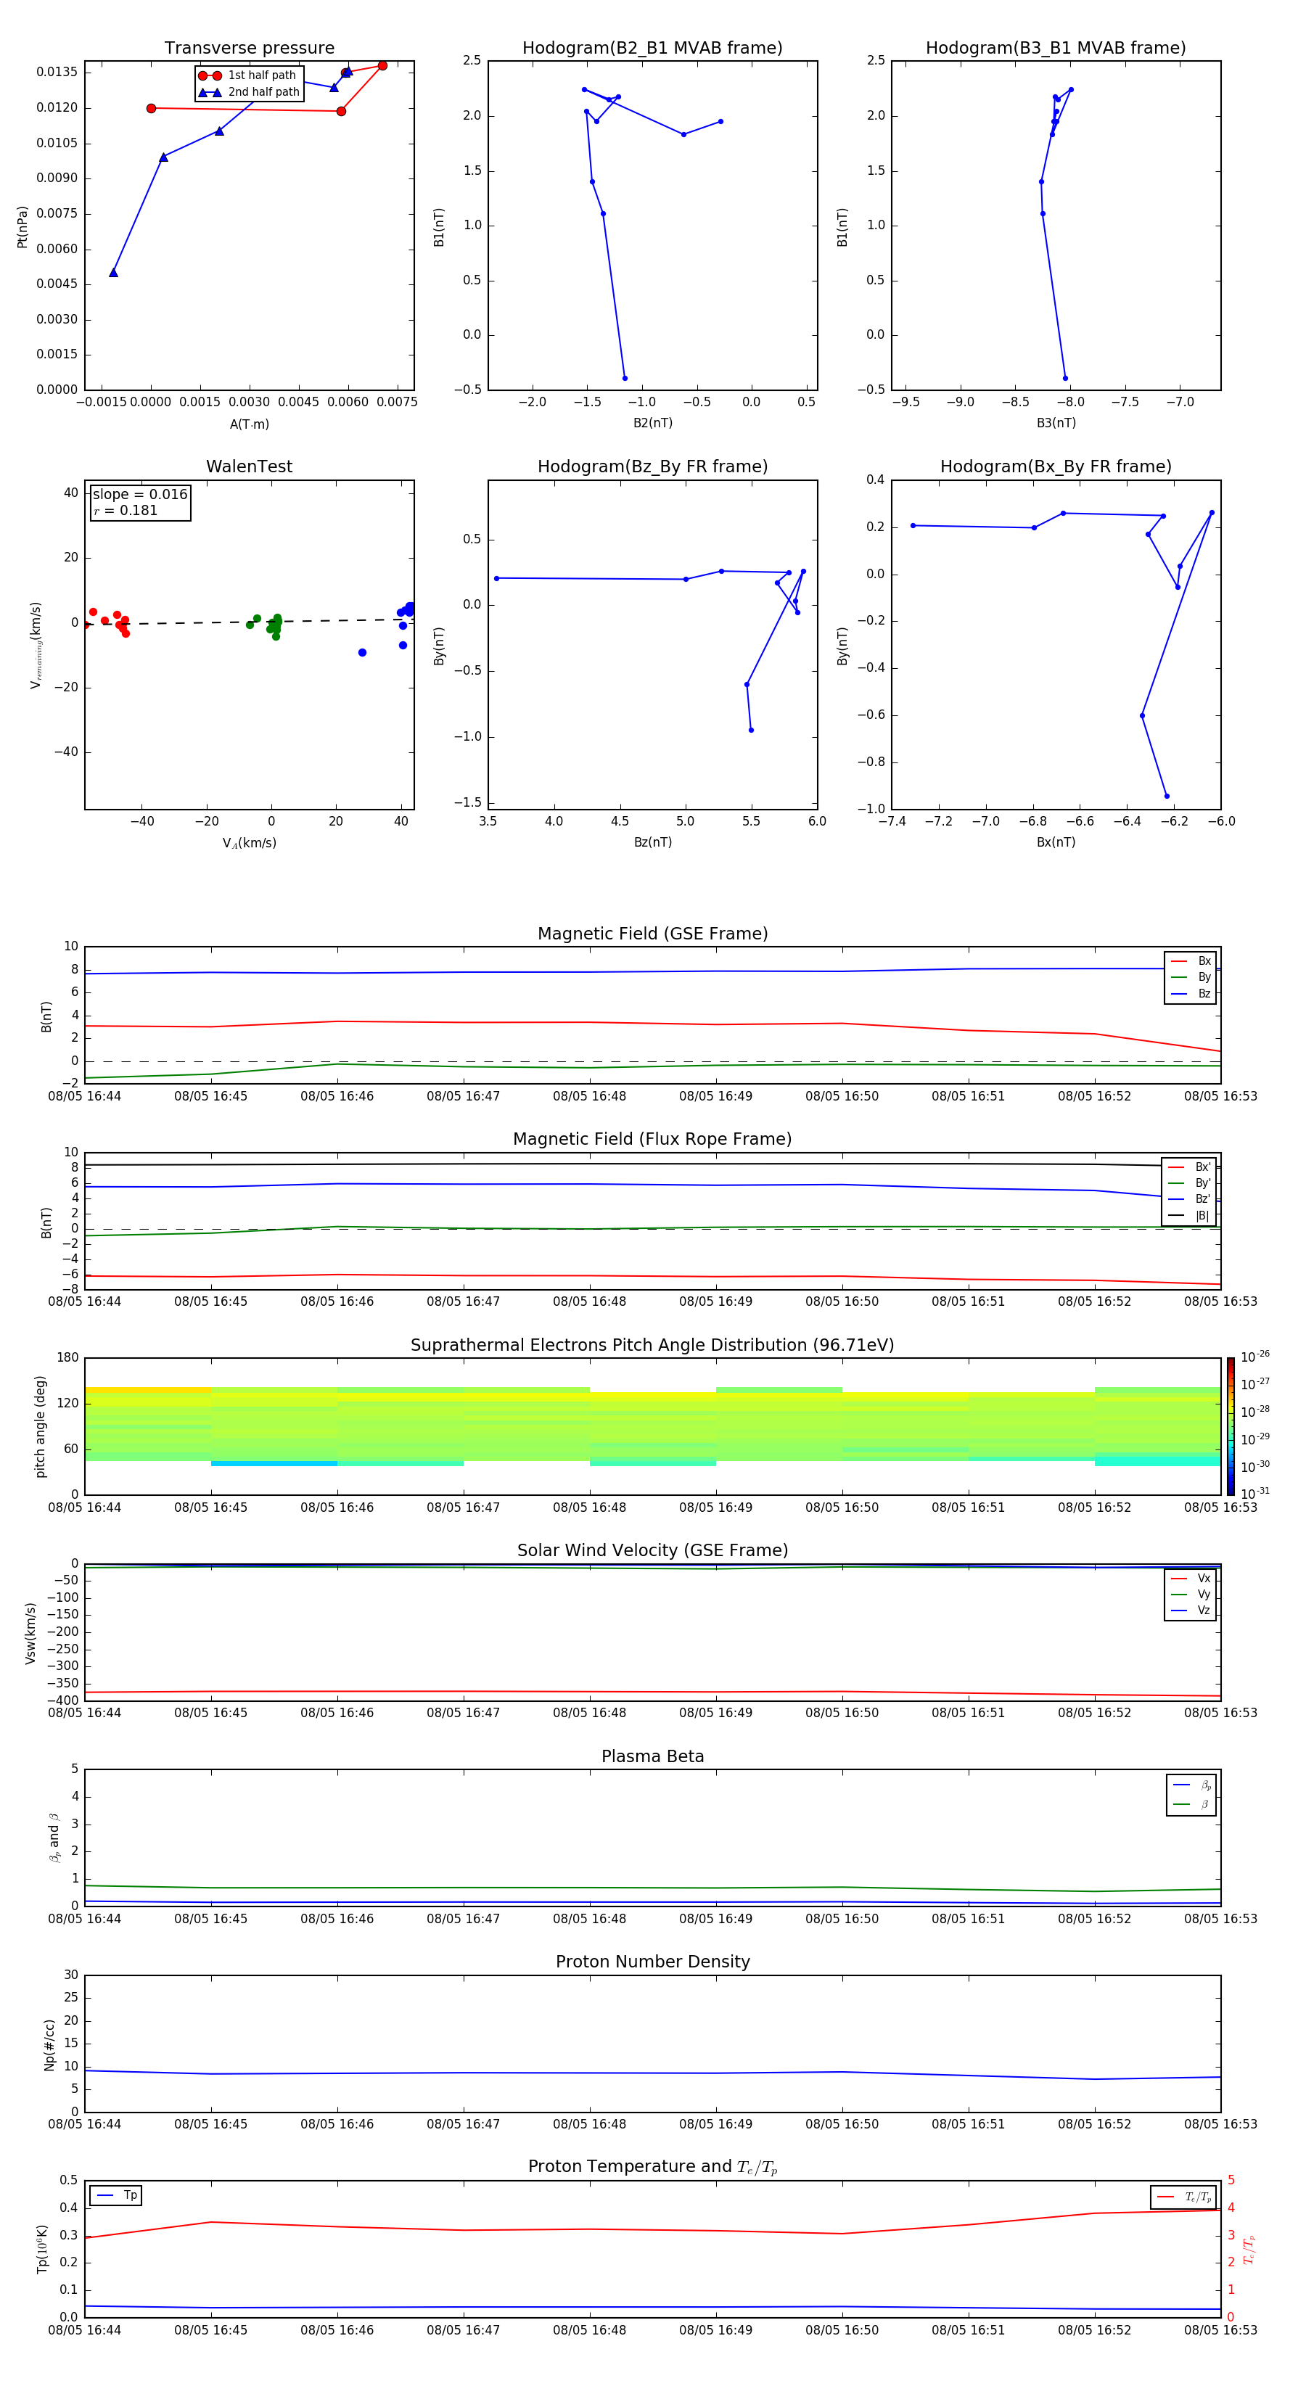Click the "B3(nT)" x-axis label
Viewport: 1306px width, 2394px height.
pos(1056,423)
